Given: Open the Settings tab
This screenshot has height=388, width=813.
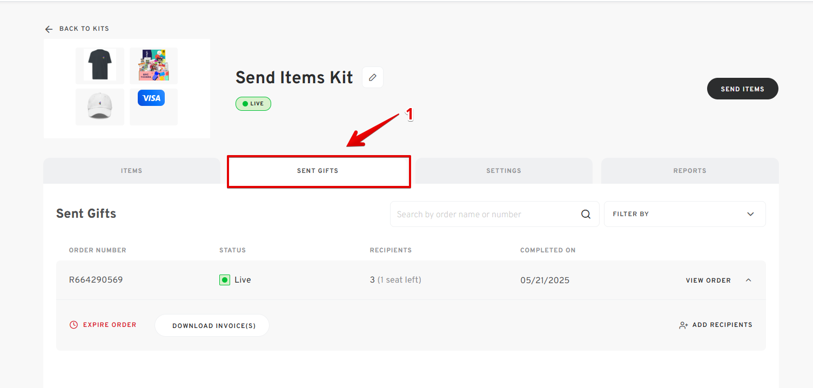Looking at the screenshot, I should click(504, 171).
